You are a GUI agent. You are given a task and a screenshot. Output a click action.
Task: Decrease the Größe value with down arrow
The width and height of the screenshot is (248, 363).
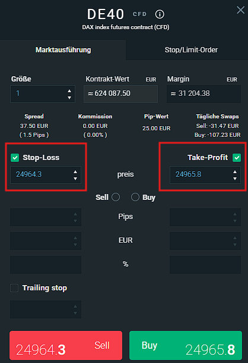69,98
